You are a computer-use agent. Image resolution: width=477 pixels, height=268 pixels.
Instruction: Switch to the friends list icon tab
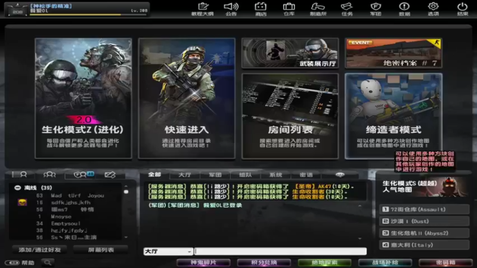20,174
